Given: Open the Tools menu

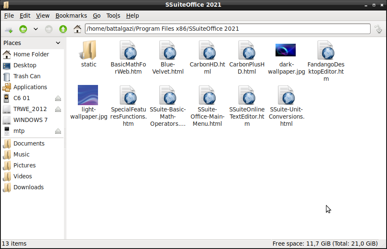Looking at the screenshot, I should 113,16.
